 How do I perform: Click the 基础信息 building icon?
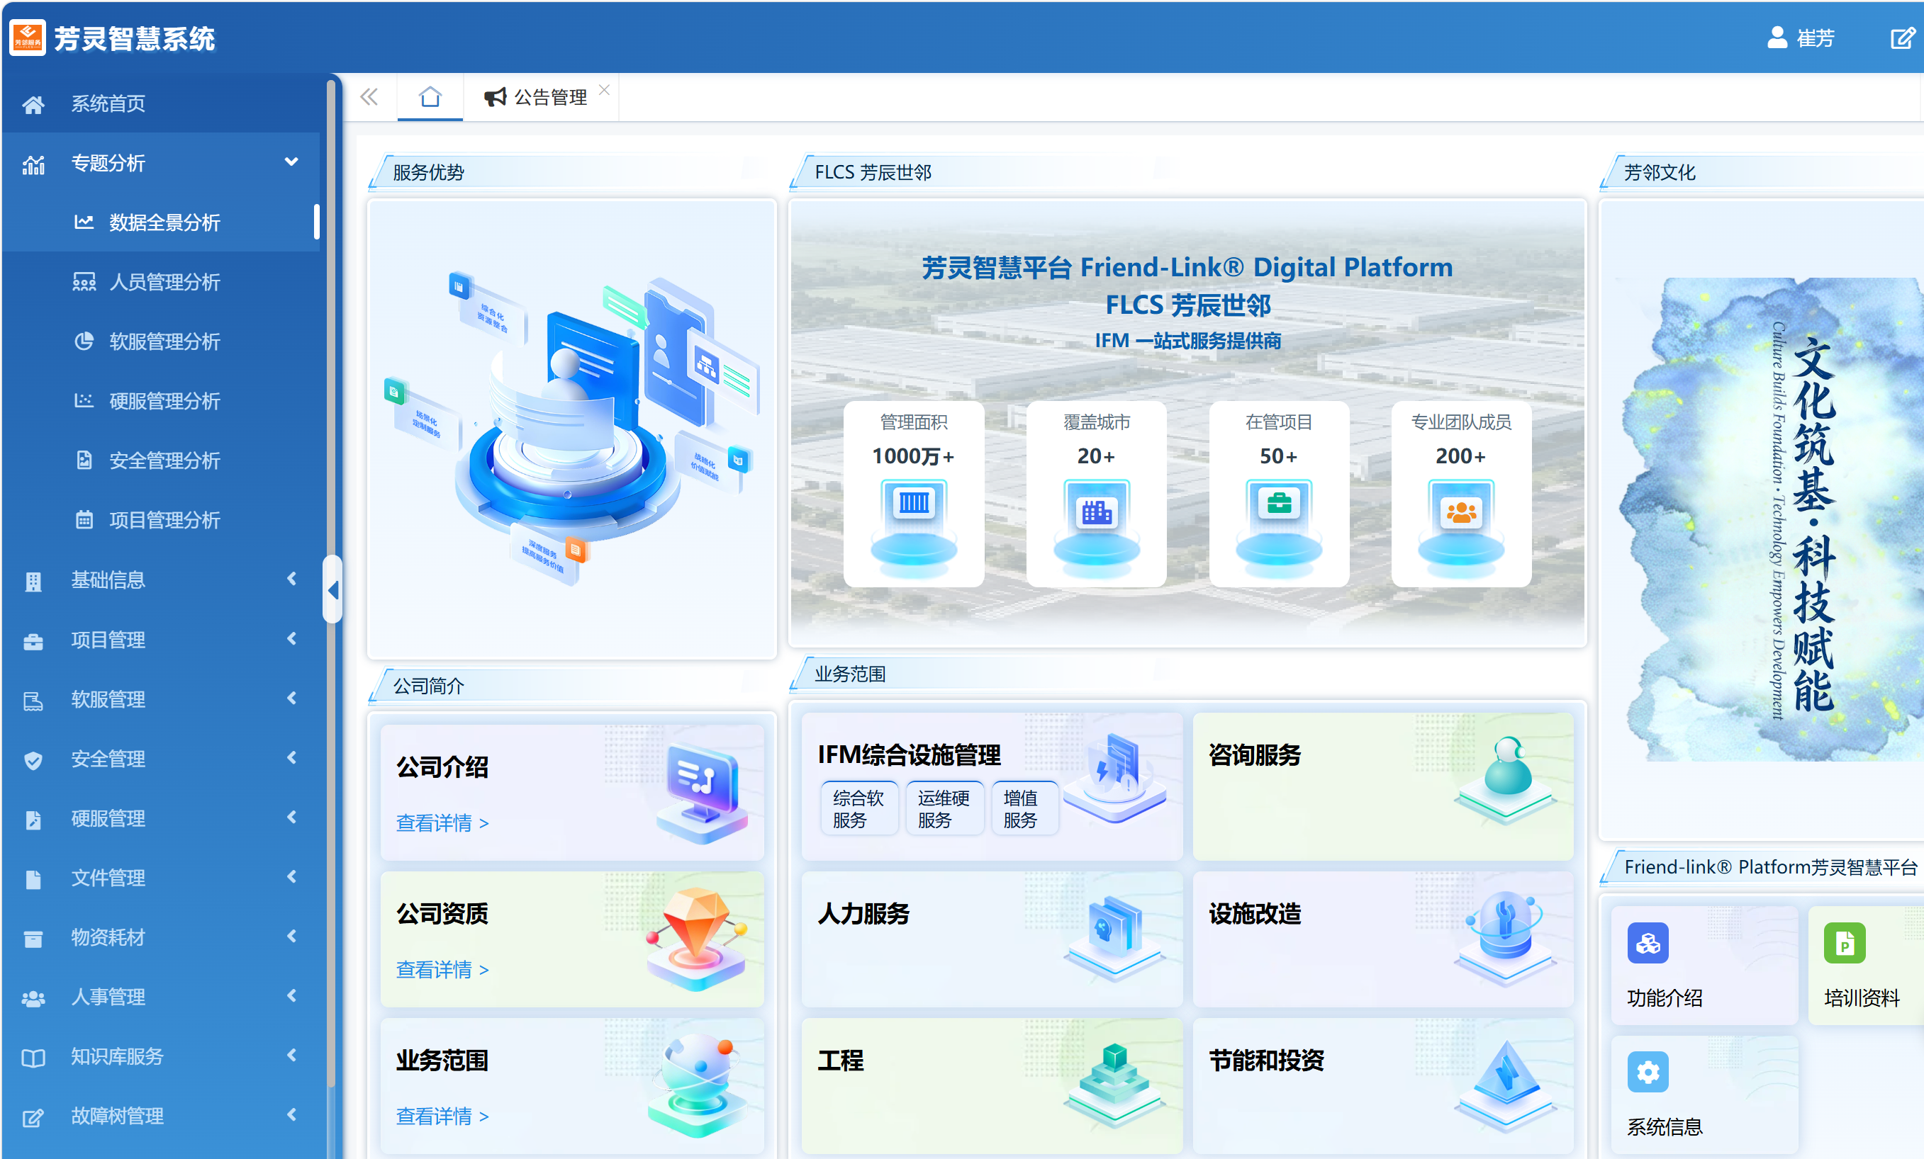point(33,582)
